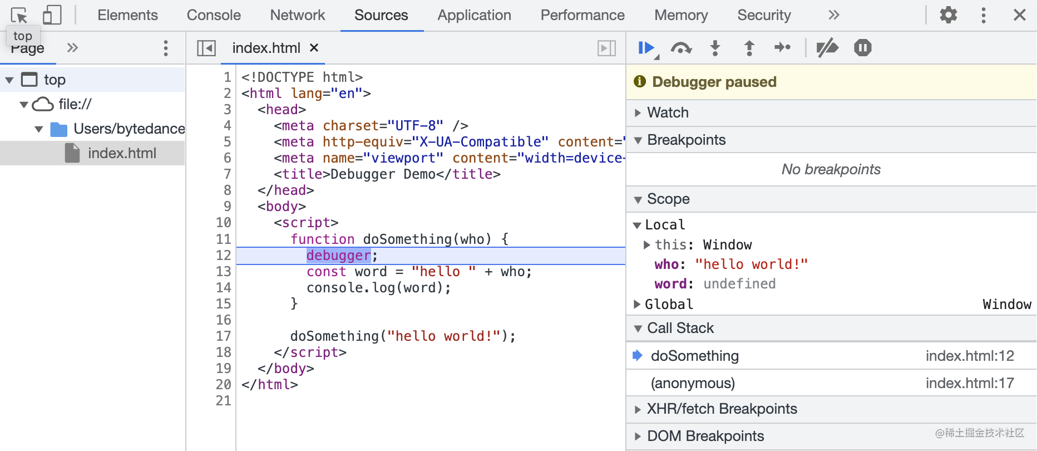Select doSomething call stack frame
The height and width of the screenshot is (451, 1037).
[695, 356]
